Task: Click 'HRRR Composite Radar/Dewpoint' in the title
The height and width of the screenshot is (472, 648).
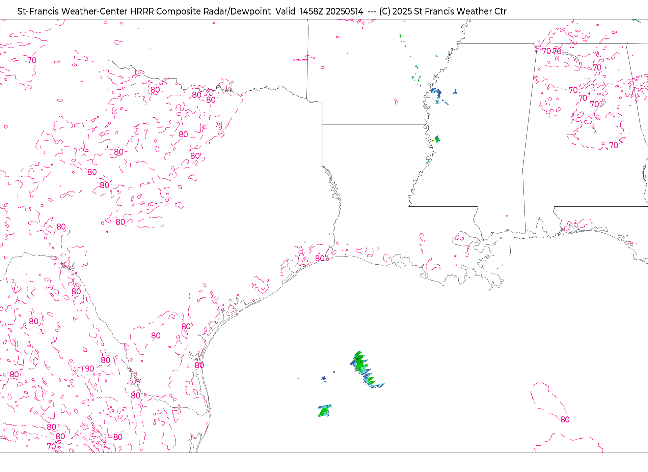Action: [x=200, y=11]
